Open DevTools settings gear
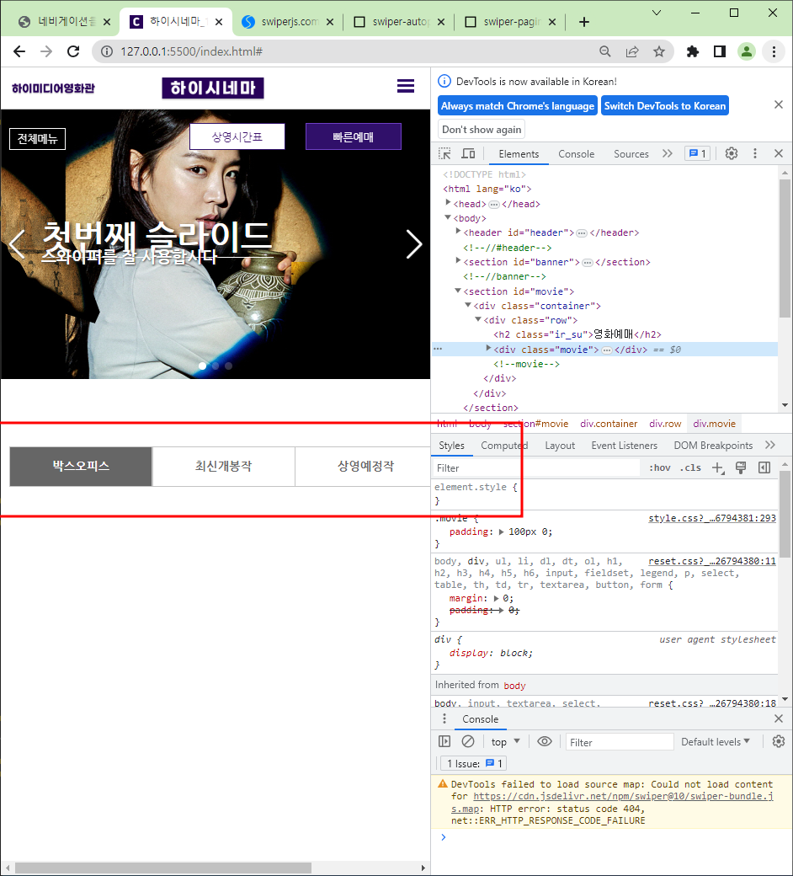 point(731,153)
